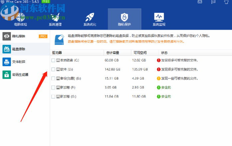Open the 系统优化 rocket tab
The height and width of the screenshot is (146, 232).
[90, 19]
